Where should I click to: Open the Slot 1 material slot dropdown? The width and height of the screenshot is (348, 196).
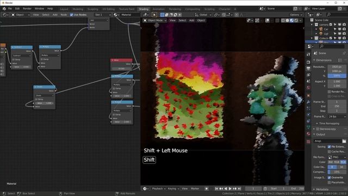click(x=103, y=15)
